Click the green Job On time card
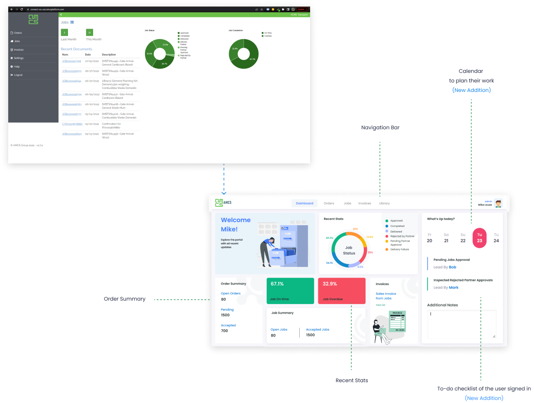This screenshot has height=403, width=534. (x=290, y=291)
